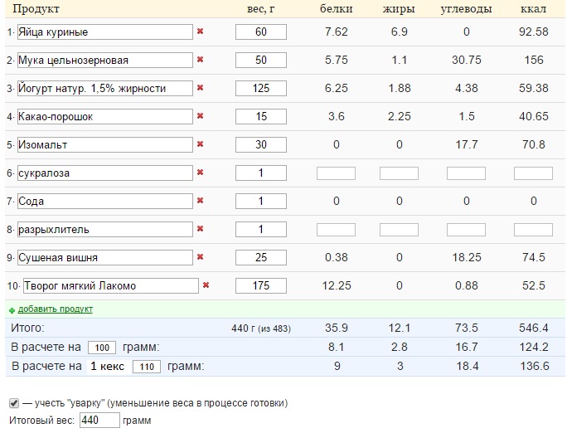The image size is (567, 433).
Task: Edit the 1 кекс portion name field
Action: pyautogui.click(x=108, y=366)
